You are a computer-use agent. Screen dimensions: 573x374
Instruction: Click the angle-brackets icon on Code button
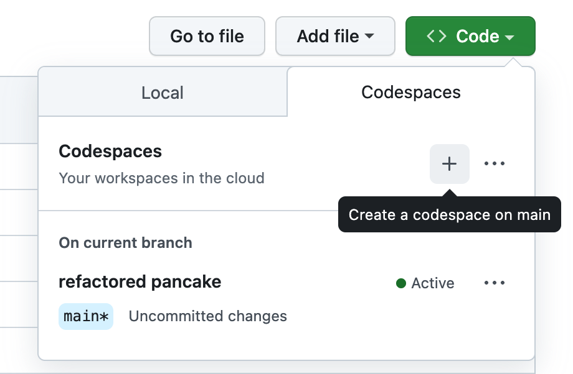point(437,36)
